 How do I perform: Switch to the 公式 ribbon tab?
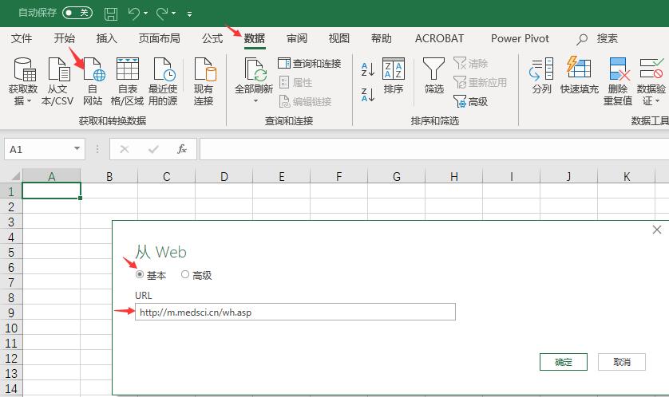[212, 38]
